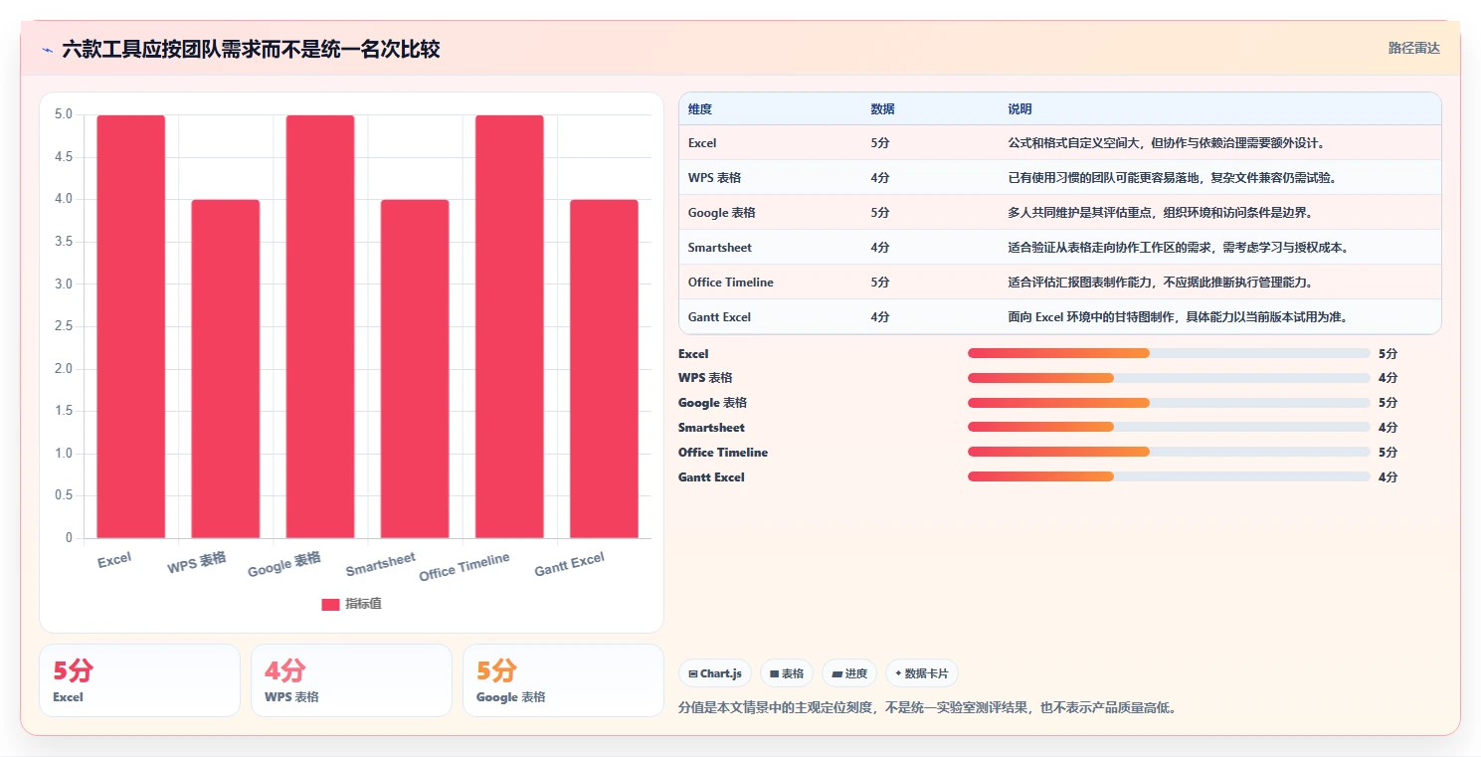
Task: Click the description starting 已有使用习惯的团队
Action: (1172, 178)
